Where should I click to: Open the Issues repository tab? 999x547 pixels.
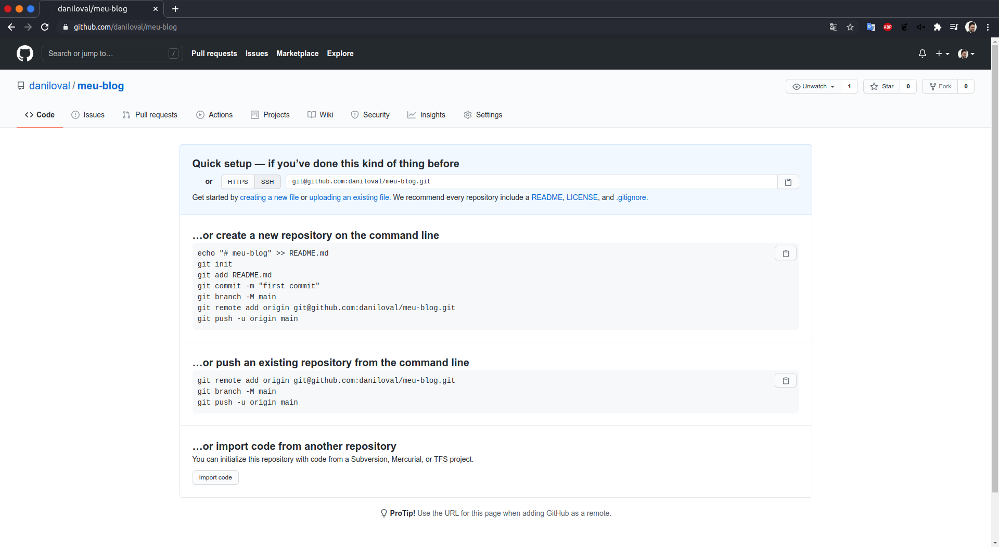[x=88, y=115]
